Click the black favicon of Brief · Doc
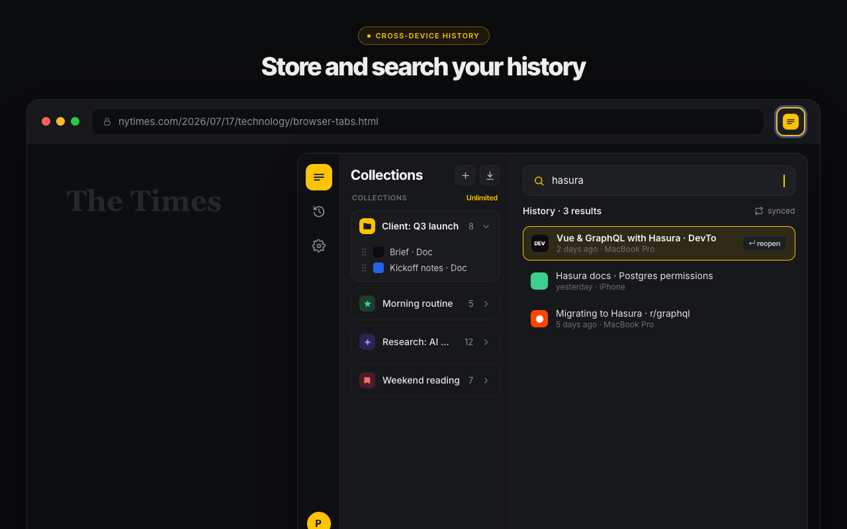This screenshot has width=847, height=529. (379, 252)
